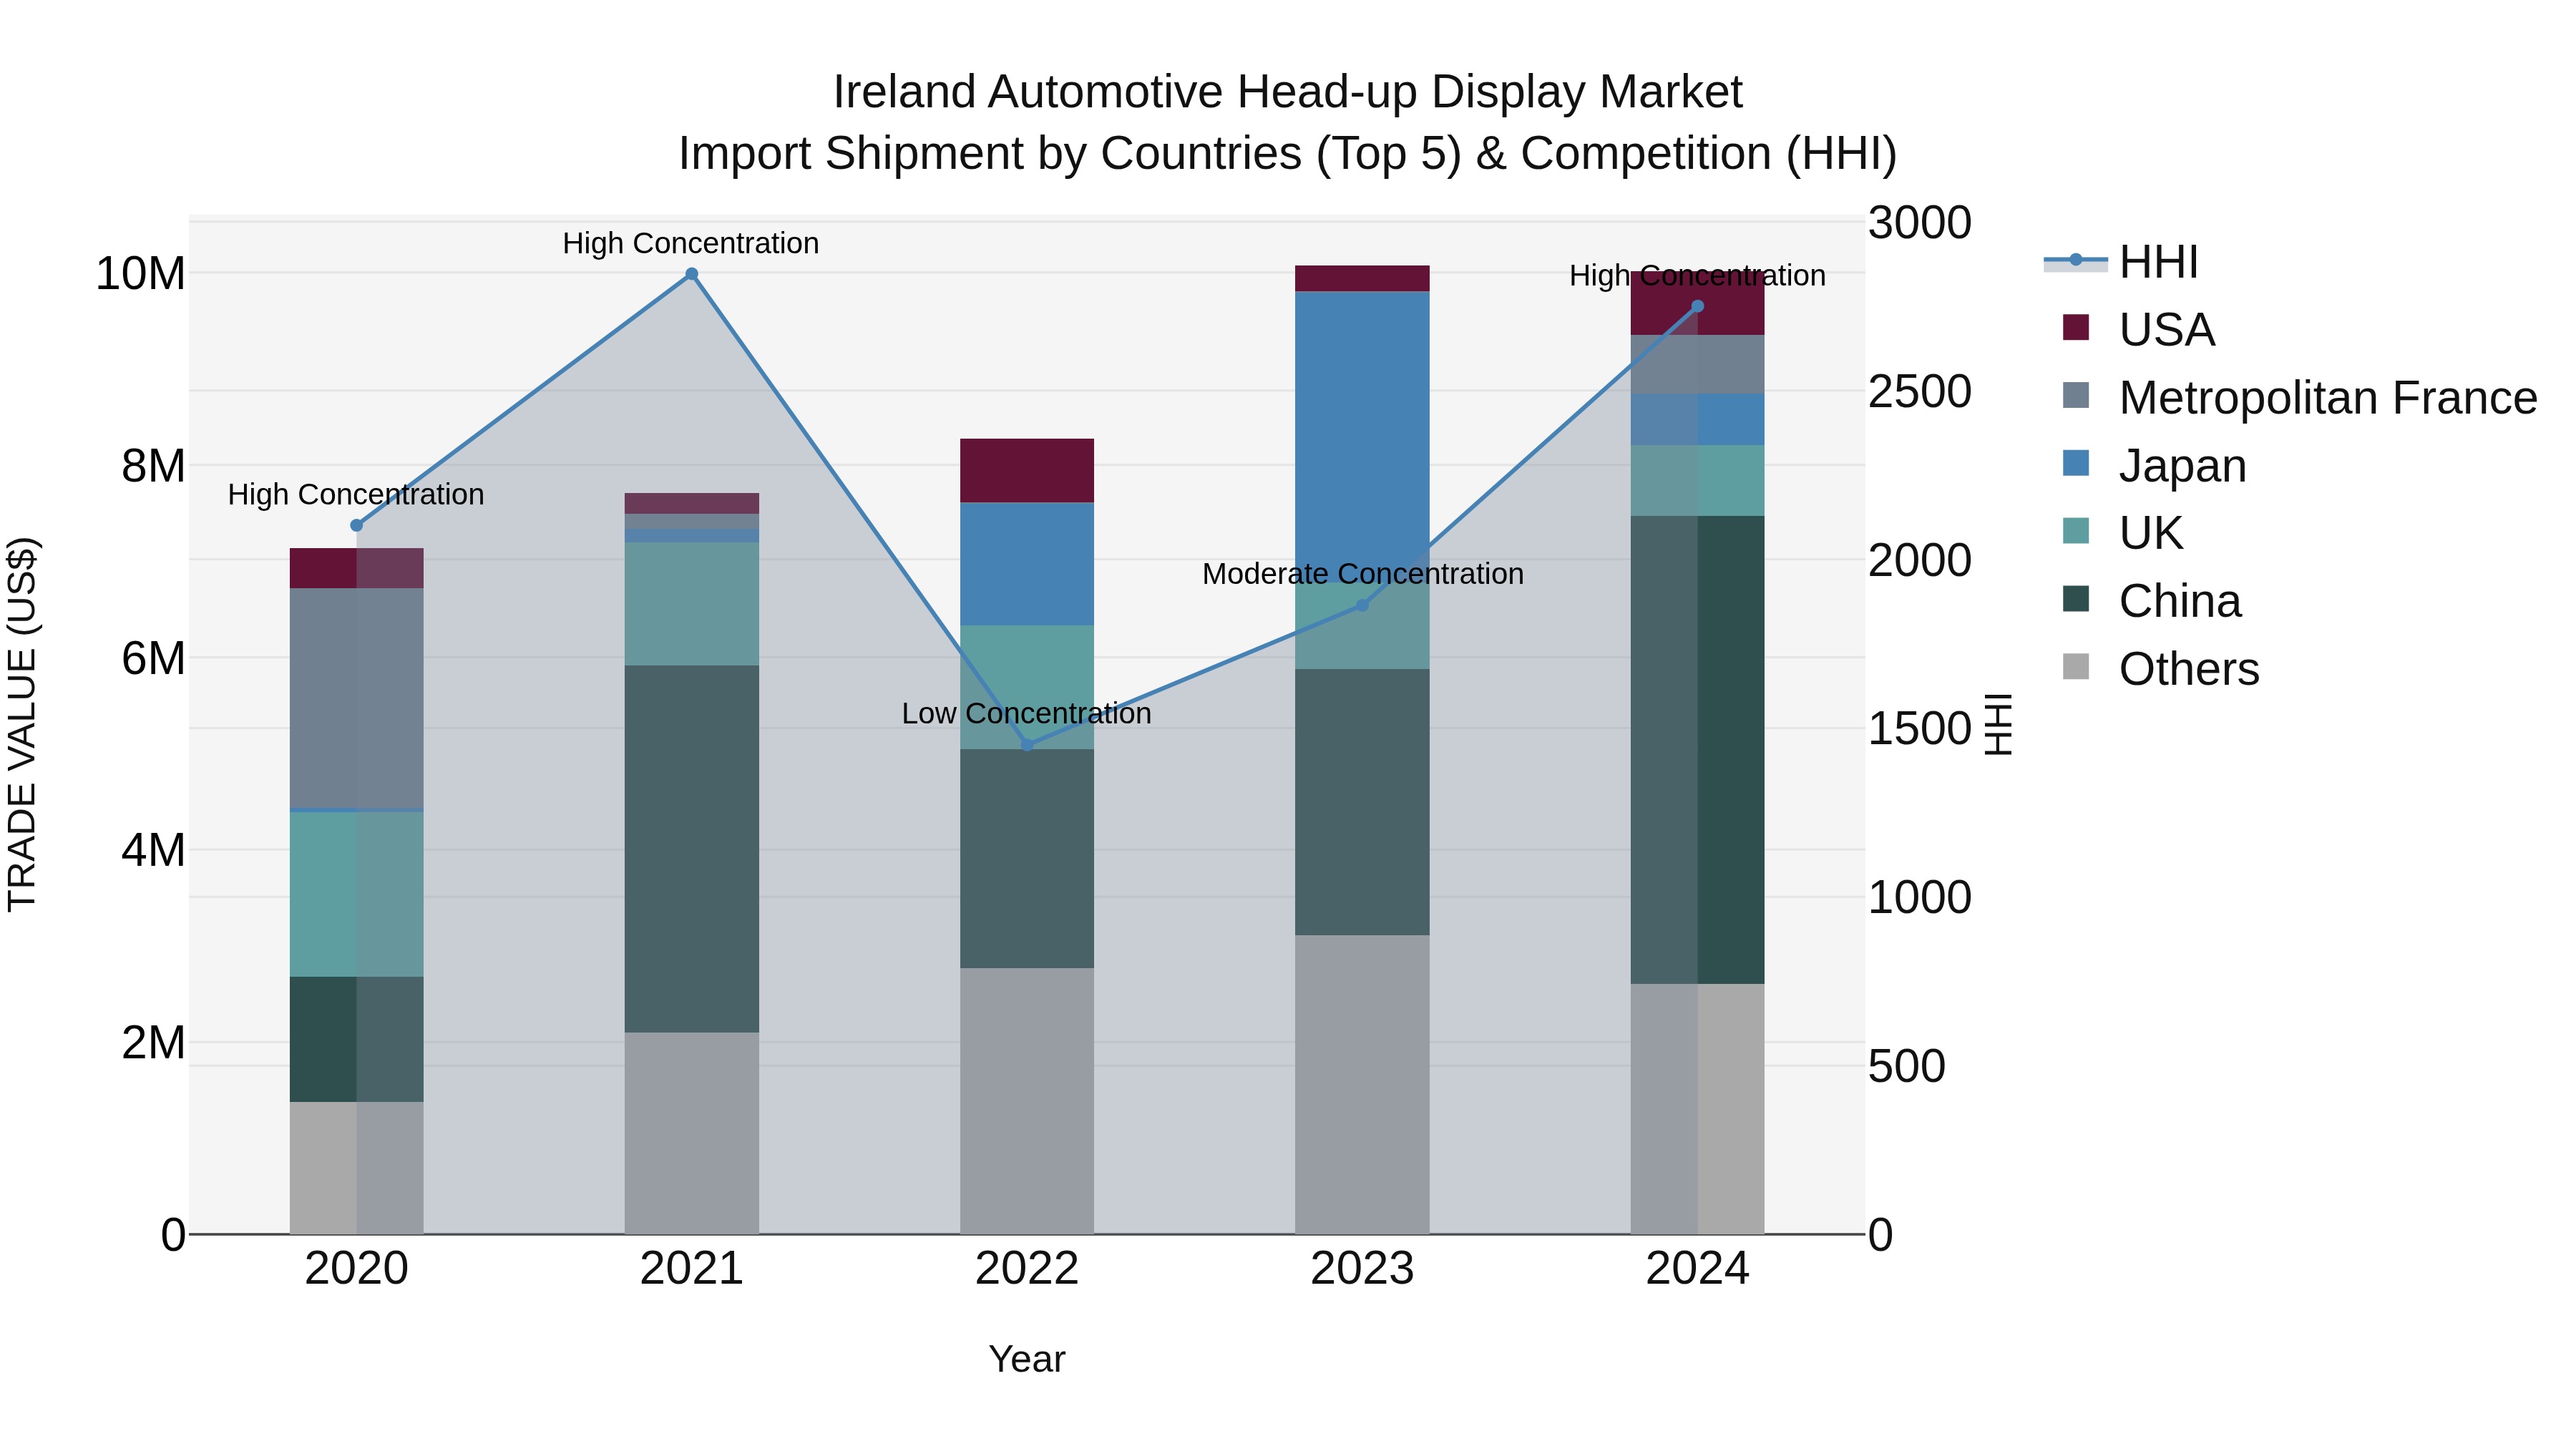Click the 2024 UK bar segment
The image size is (2576, 1449).
click(x=1697, y=481)
